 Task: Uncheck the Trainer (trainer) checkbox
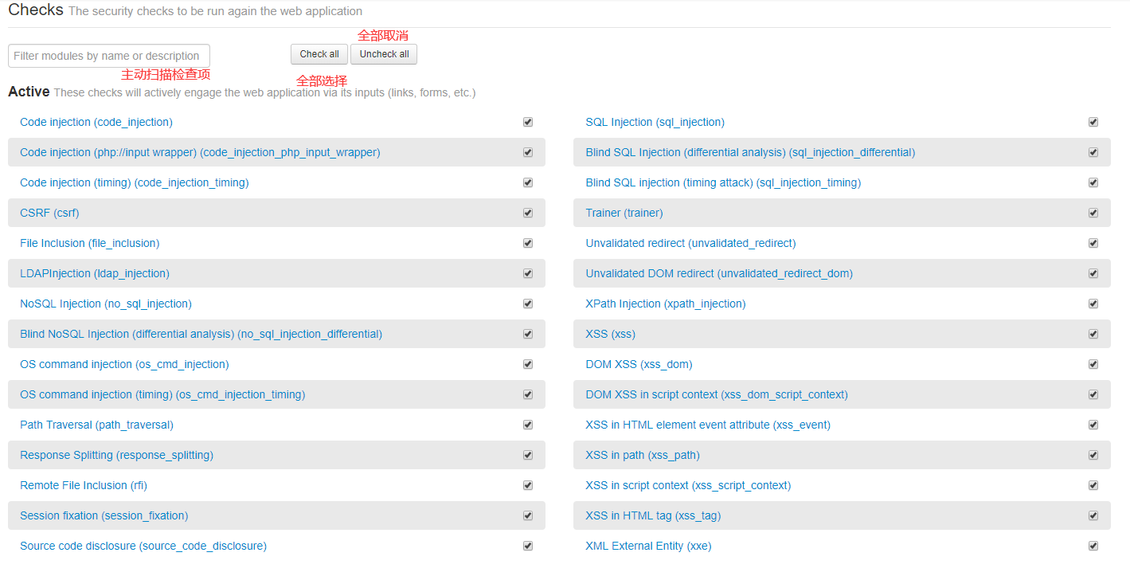click(x=1093, y=213)
